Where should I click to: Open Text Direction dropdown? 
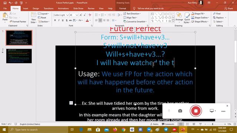click(x=132, y=14)
